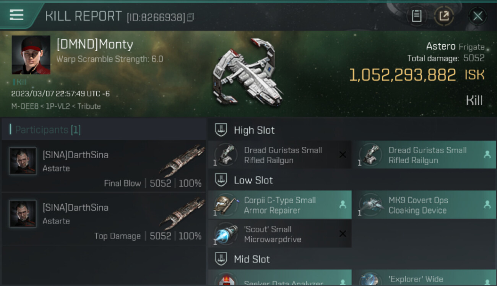Open DarthSina's Top Damage entry

(104, 219)
